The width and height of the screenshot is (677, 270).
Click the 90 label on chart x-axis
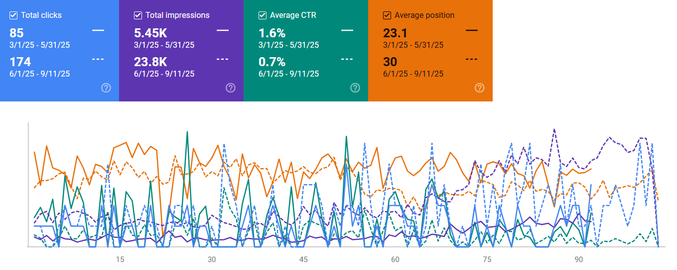(579, 260)
